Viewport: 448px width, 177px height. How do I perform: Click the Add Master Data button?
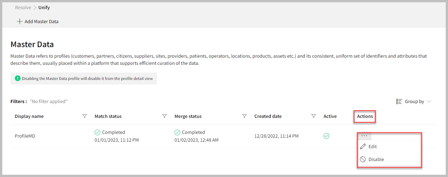pyautogui.click(x=41, y=21)
